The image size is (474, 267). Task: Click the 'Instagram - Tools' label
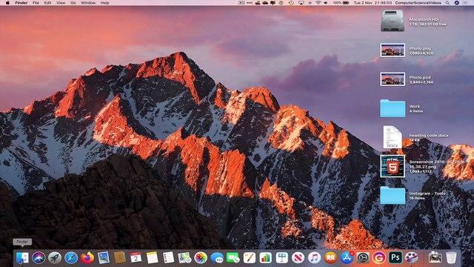point(427,194)
